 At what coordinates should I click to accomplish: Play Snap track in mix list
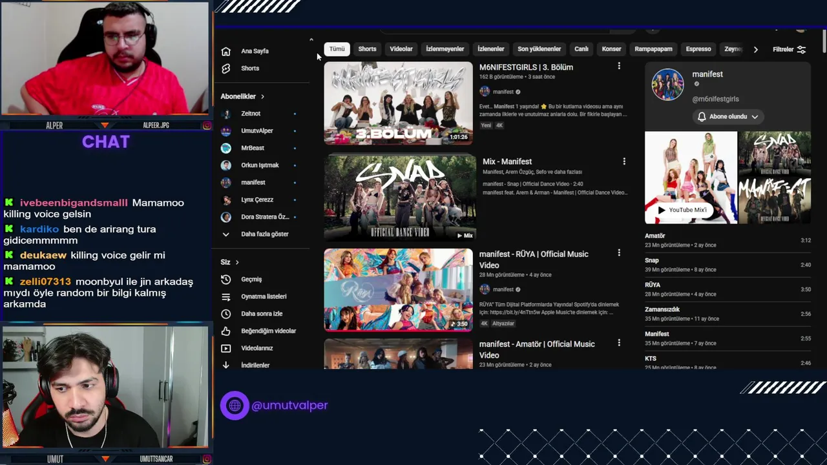[728, 265]
